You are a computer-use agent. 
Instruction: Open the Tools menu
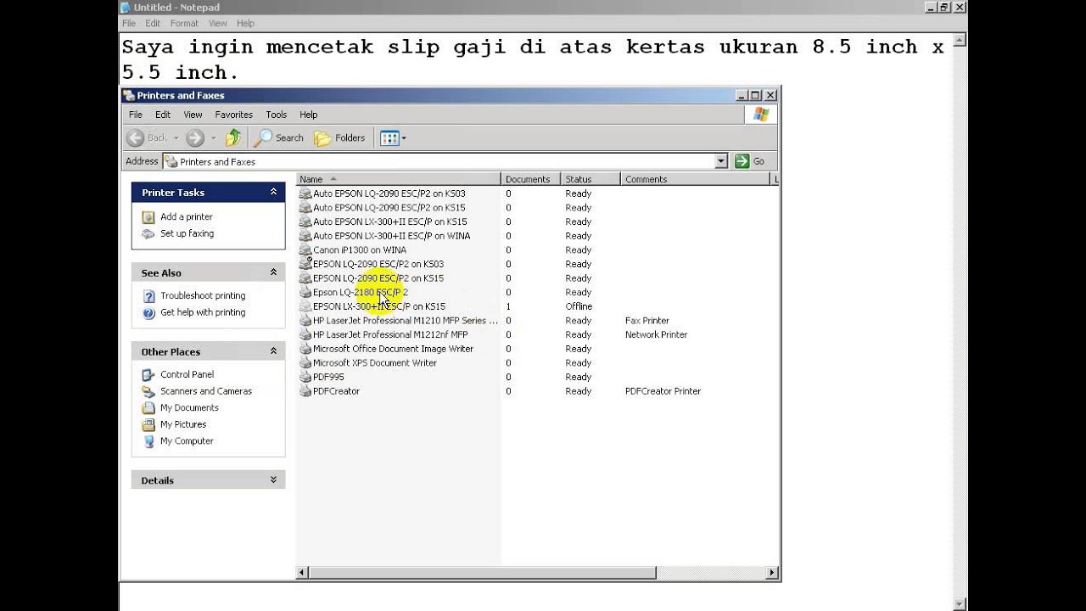click(x=277, y=115)
